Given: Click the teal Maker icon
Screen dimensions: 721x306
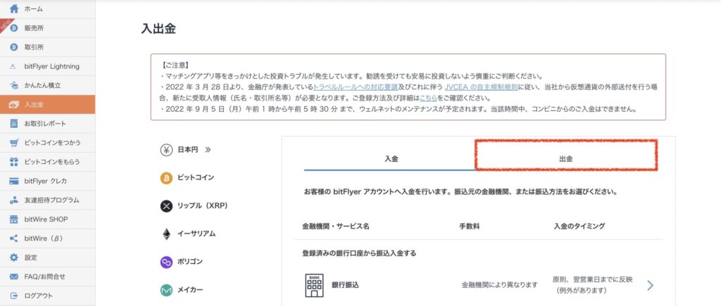Looking at the screenshot, I should point(166,291).
